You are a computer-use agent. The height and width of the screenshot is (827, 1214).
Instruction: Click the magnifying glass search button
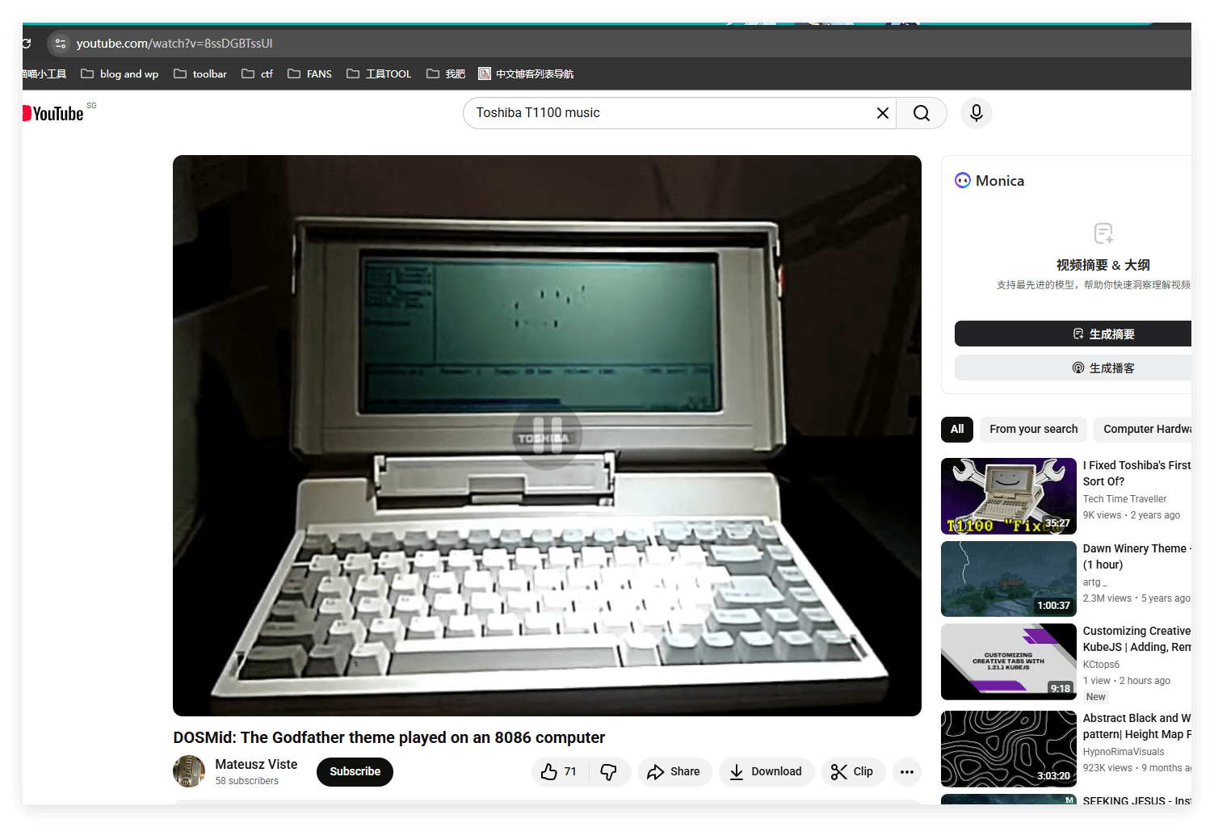click(x=921, y=113)
